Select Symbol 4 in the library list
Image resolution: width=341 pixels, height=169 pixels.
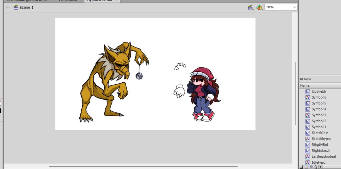pos(319,109)
